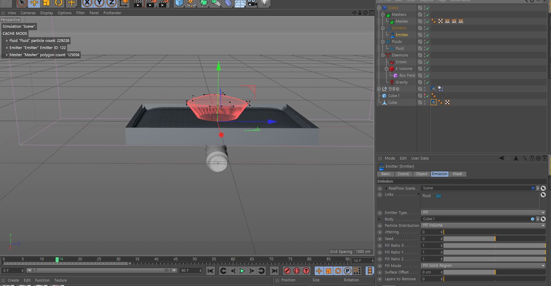Collapse the Meshers group
551x286 pixels.
tap(383, 15)
